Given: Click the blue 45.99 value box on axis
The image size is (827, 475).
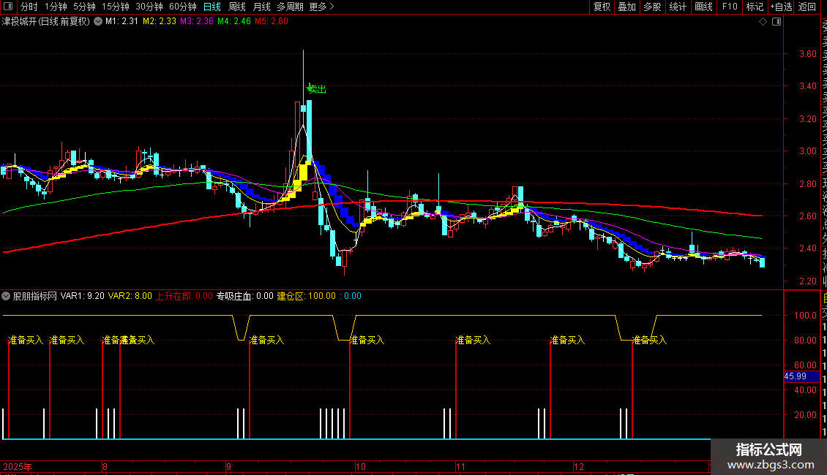Looking at the screenshot, I should pos(801,376).
